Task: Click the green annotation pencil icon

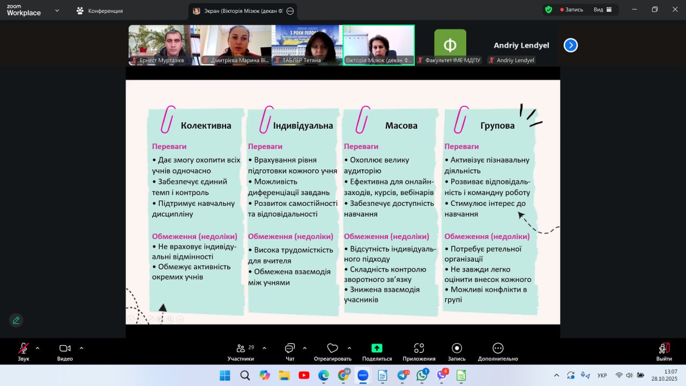Action: [x=16, y=321]
